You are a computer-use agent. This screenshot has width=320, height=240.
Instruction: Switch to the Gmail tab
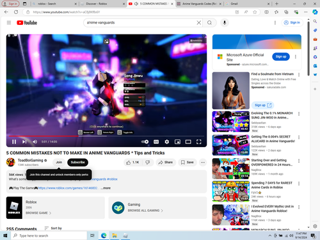(x=248, y=4)
